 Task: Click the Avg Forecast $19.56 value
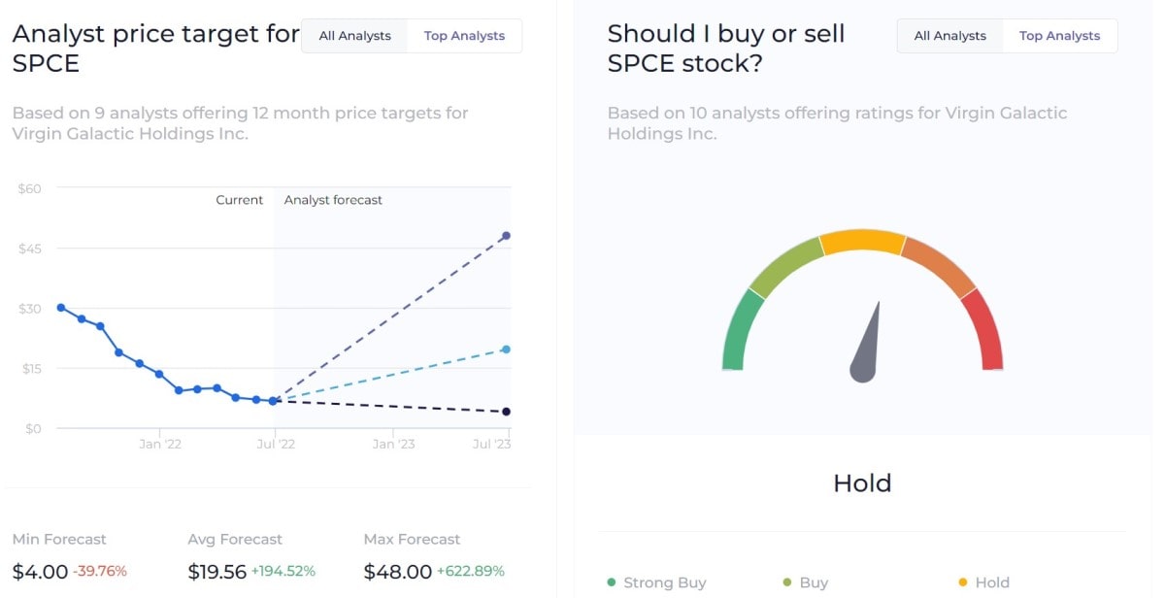pyautogui.click(x=216, y=572)
